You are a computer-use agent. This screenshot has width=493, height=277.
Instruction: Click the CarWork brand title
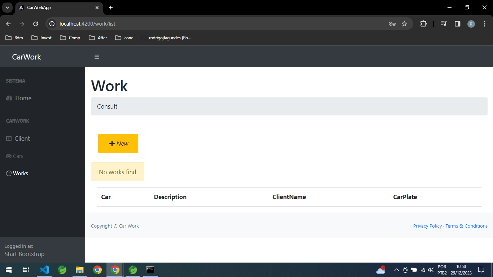coord(27,57)
